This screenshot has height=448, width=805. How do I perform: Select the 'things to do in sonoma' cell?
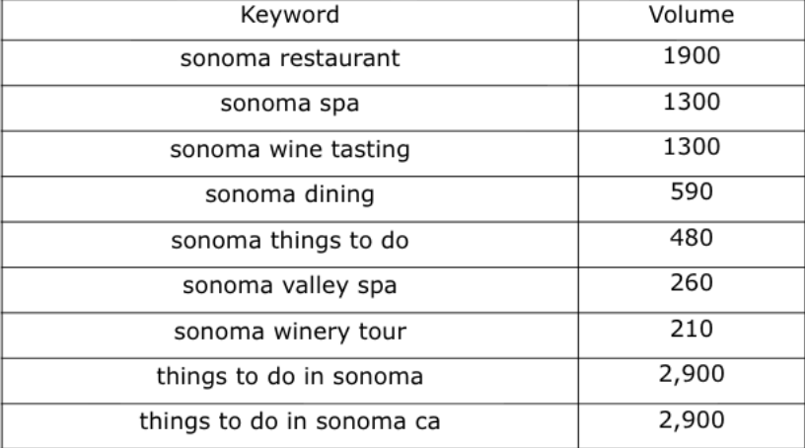[x=289, y=376]
